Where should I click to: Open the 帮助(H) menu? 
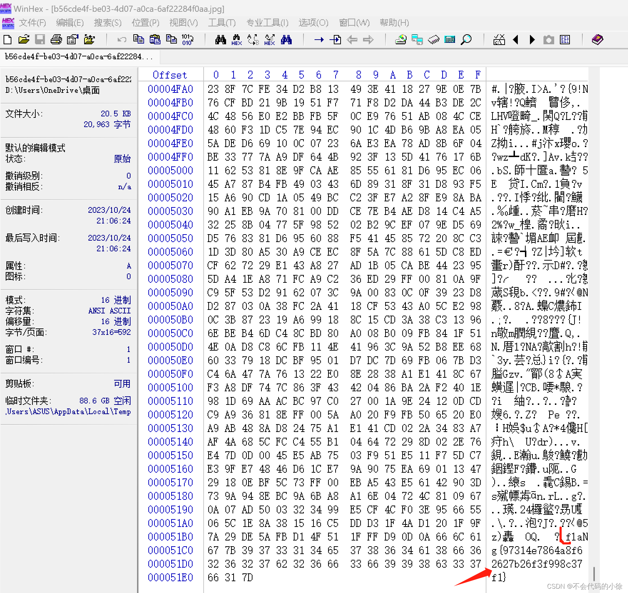pyautogui.click(x=394, y=23)
